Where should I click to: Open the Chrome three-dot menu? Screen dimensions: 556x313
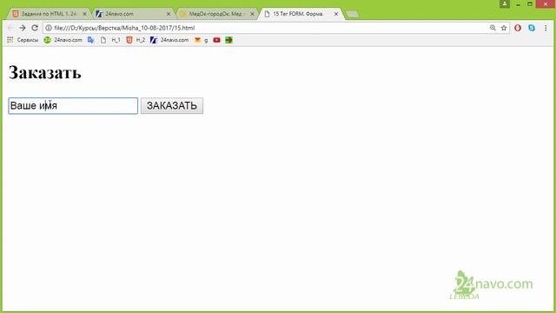[546, 28]
